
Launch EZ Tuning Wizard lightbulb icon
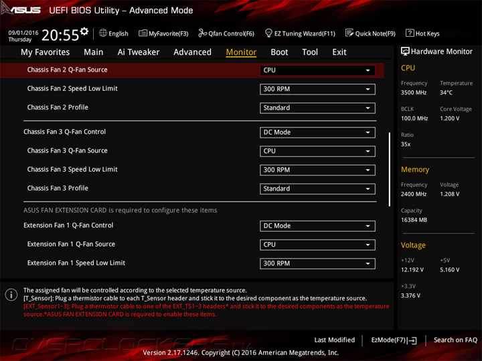(x=268, y=33)
